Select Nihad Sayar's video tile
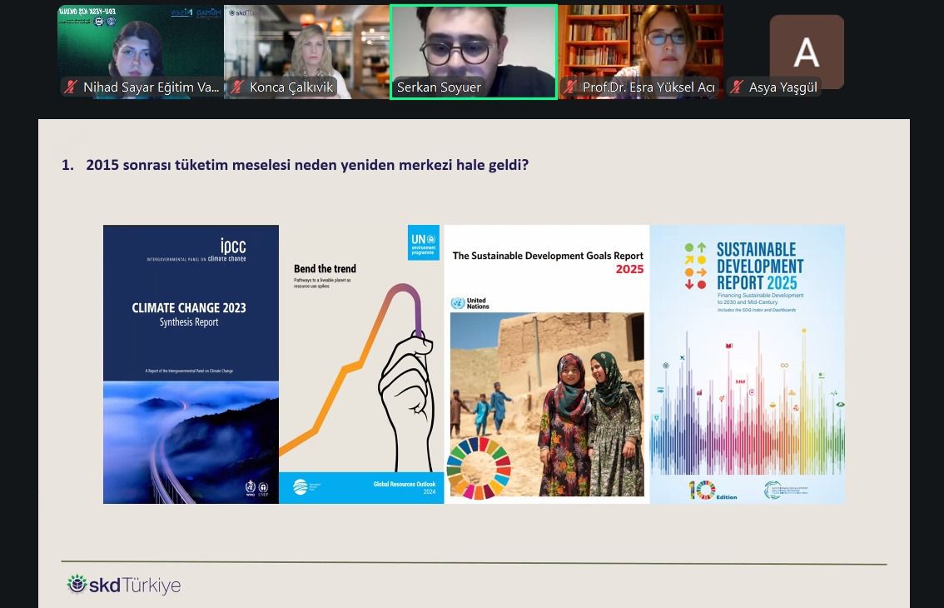This screenshot has width=944, height=608. click(140, 46)
